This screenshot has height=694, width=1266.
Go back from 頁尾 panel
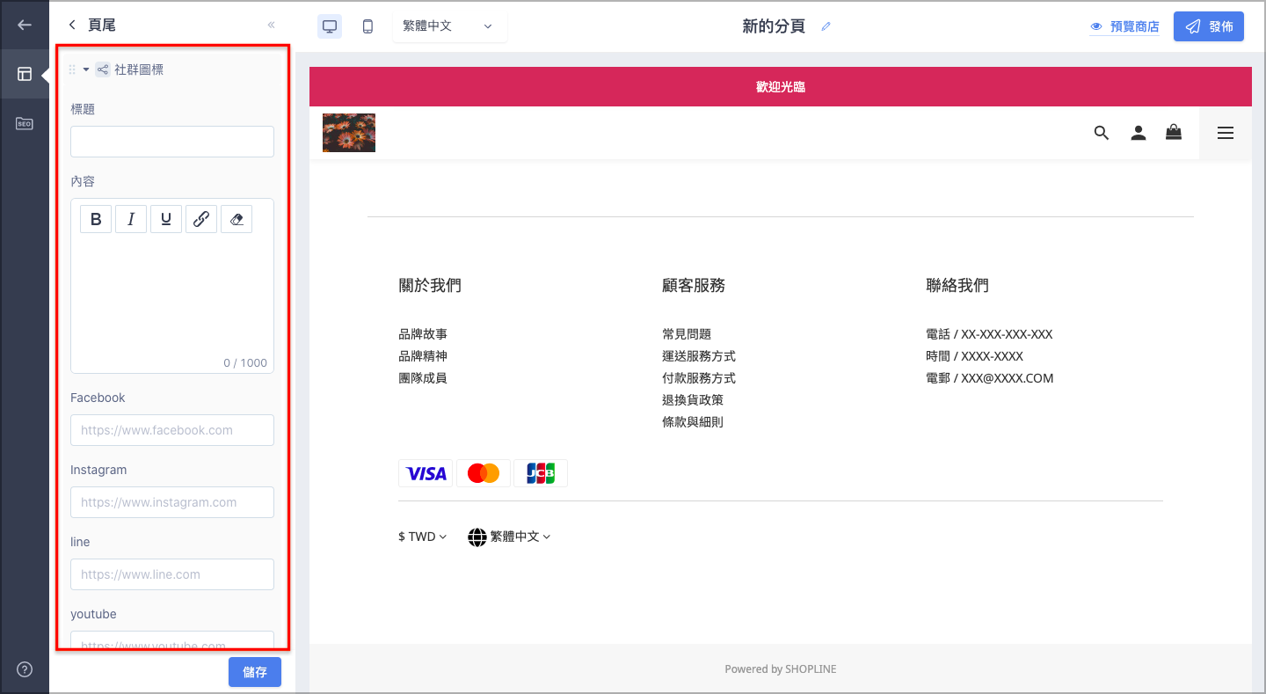72,25
